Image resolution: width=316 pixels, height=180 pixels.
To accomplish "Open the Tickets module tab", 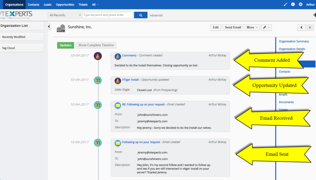I will (83, 4).
